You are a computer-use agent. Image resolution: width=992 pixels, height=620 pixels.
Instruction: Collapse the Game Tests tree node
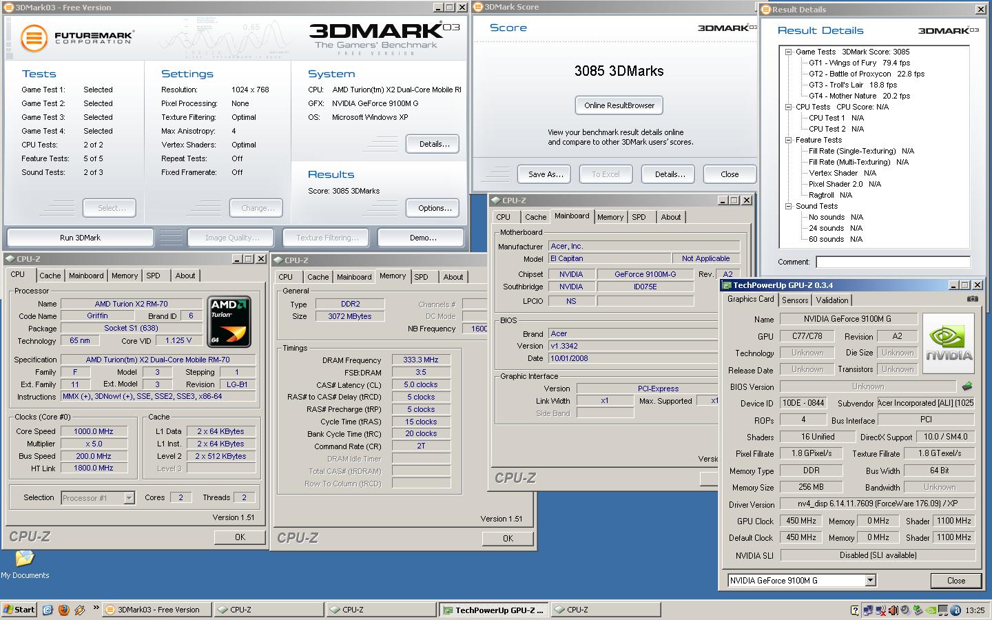(789, 52)
